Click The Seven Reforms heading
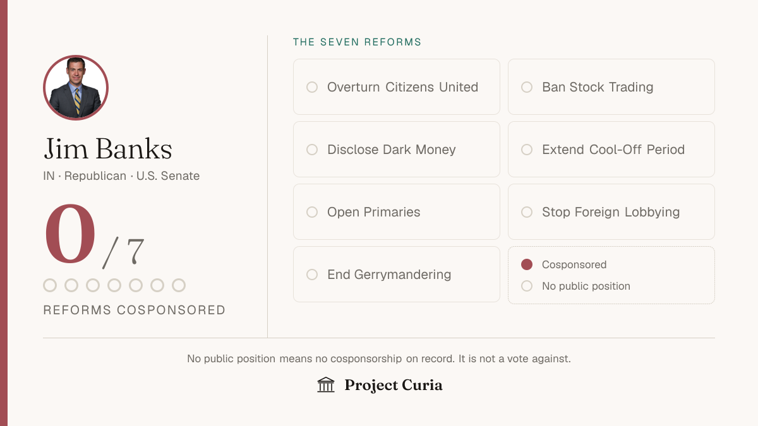 tap(357, 42)
